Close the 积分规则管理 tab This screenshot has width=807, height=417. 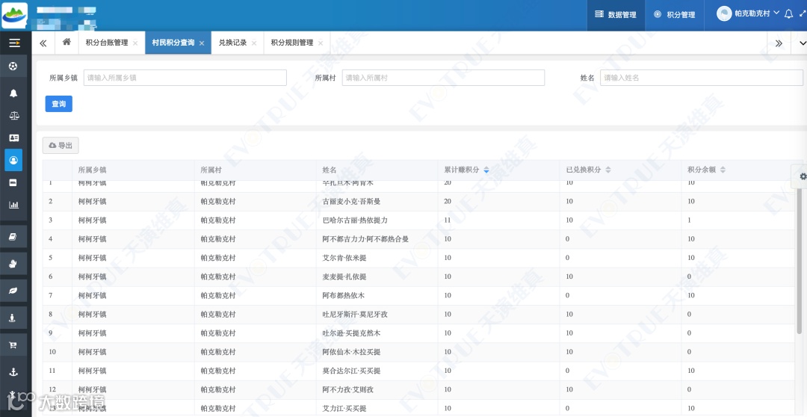(x=321, y=43)
